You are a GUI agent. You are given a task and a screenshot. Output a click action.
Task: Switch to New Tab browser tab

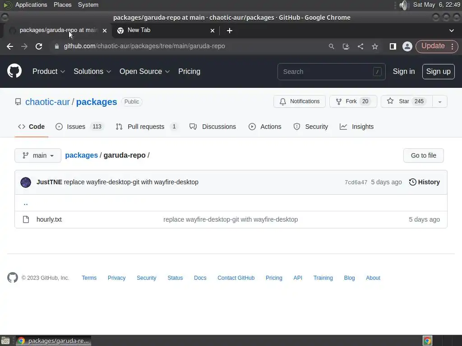165,30
